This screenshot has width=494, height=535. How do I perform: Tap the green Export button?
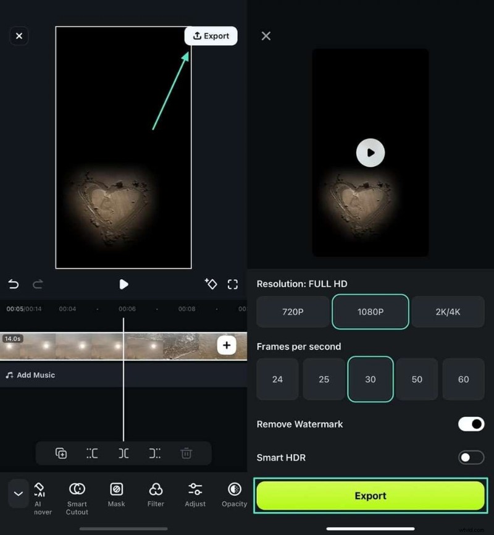pos(371,495)
